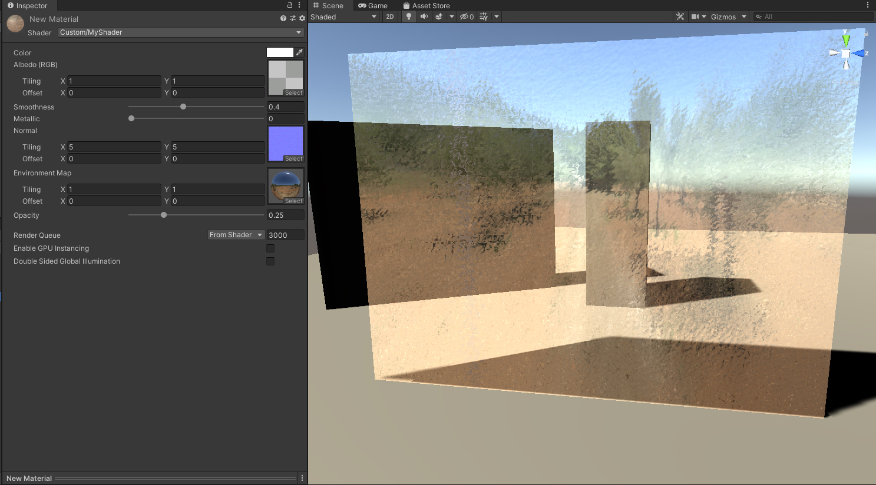
Task: Switch to the Asset Store tab
Action: [427, 5]
